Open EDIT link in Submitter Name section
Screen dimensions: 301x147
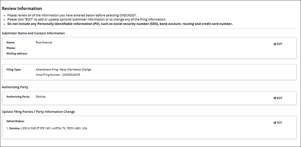pyautogui.click(x=279, y=44)
